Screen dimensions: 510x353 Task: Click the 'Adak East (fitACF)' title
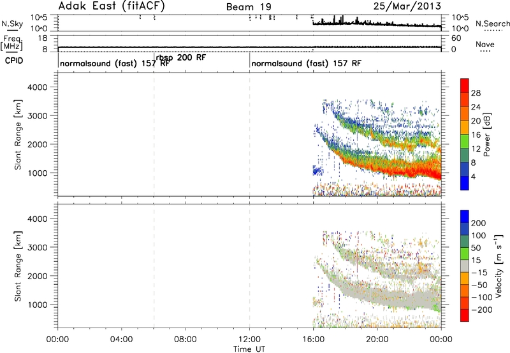point(112,6)
